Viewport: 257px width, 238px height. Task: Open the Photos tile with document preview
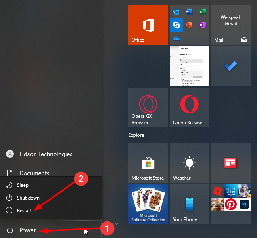pos(190,66)
